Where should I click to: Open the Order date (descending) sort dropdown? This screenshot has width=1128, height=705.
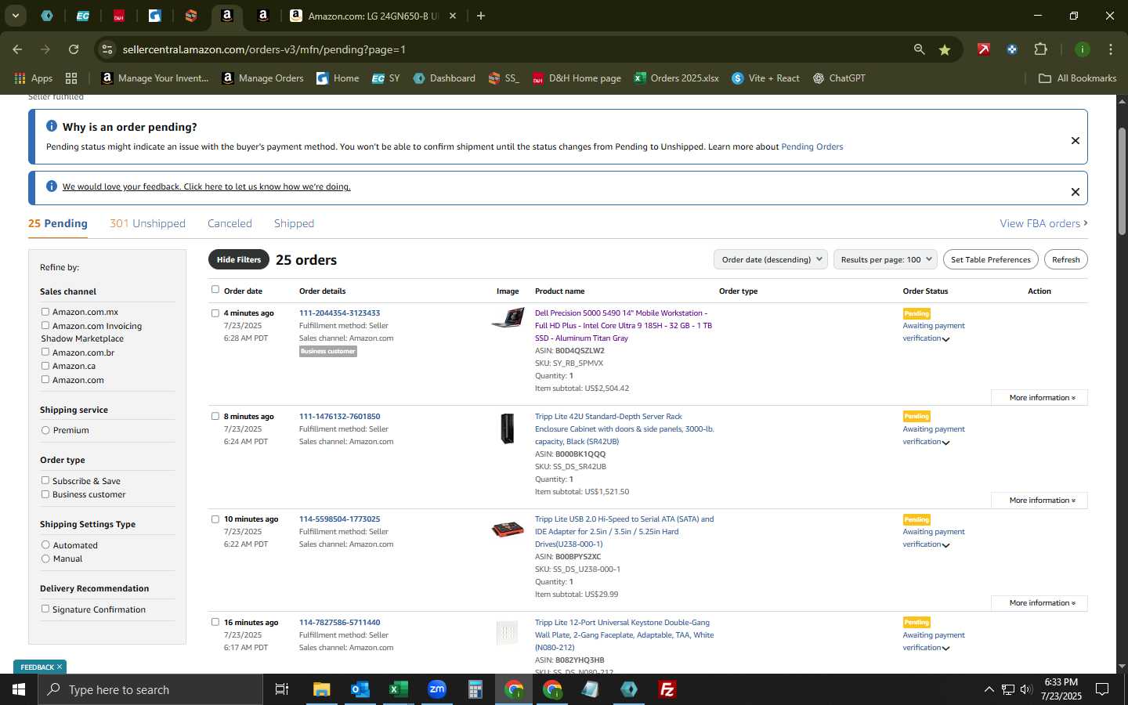click(x=771, y=259)
